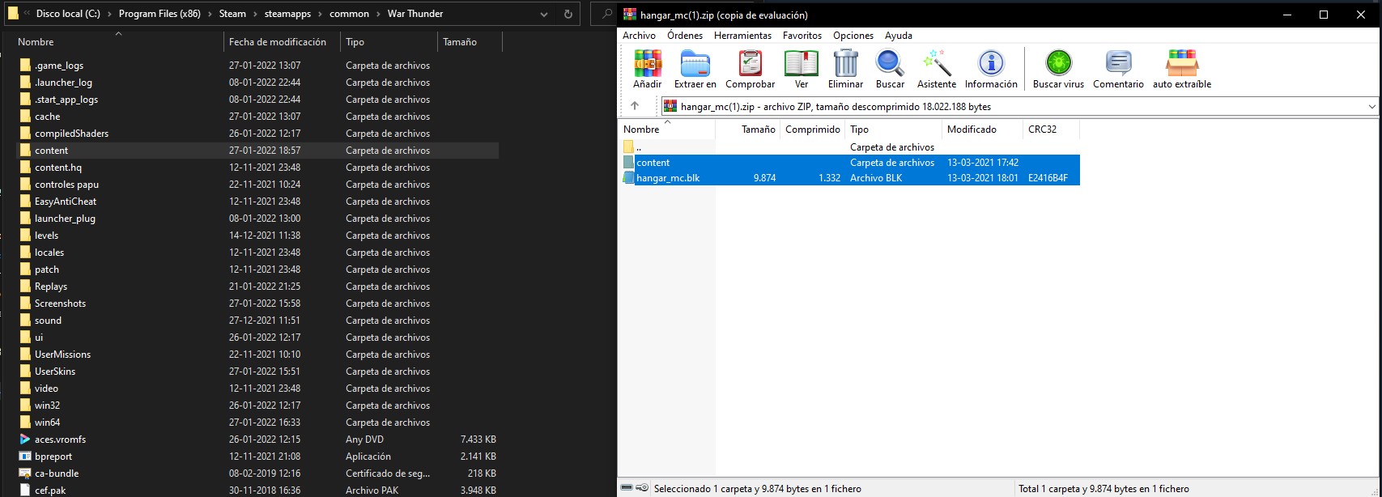Open the Ver viewer icon
This screenshot has height=497, width=1382.
click(801, 63)
